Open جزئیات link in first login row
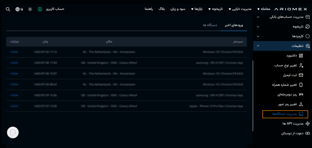The image size is (312, 148). (x=14, y=52)
